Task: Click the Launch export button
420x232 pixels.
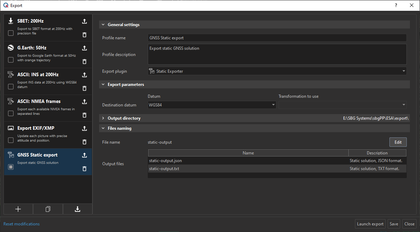Action: (x=370, y=224)
